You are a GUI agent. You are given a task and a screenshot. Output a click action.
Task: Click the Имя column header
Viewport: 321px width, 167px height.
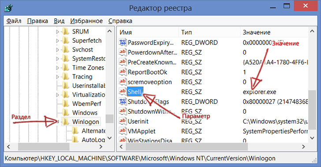click(x=148, y=32)
